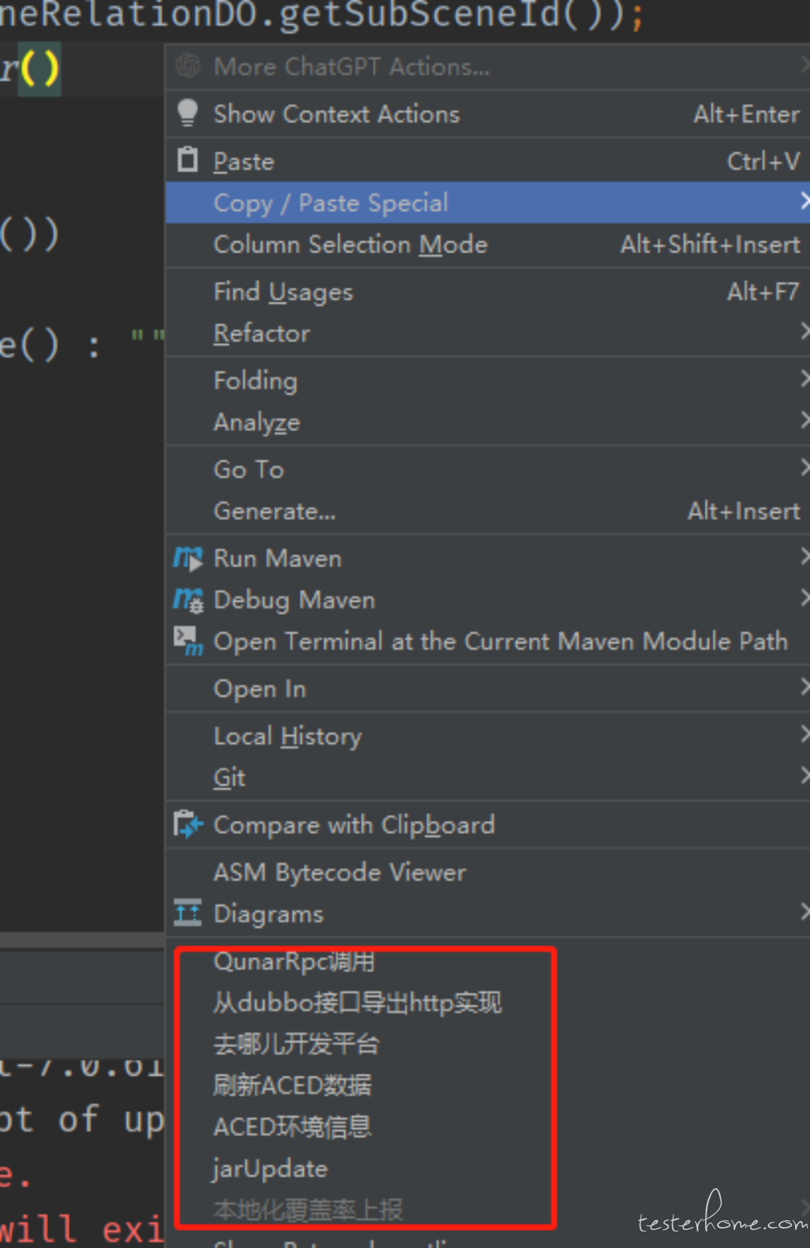Viewport: 810px width, 1248px height.
Task: Click the Debug Maven bug icon
Action: (188, 600)
